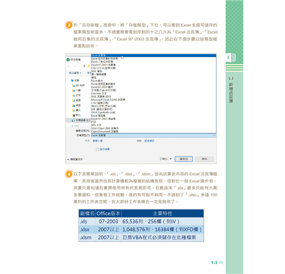Choose CSV UTF-8 from the file type list

click(x=104, y=68)
